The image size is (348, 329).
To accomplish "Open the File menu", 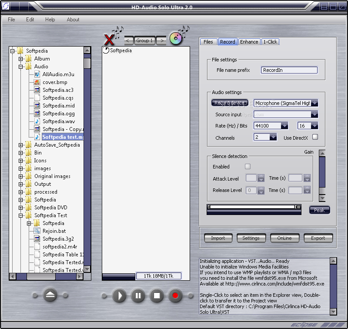I will 11,20.
